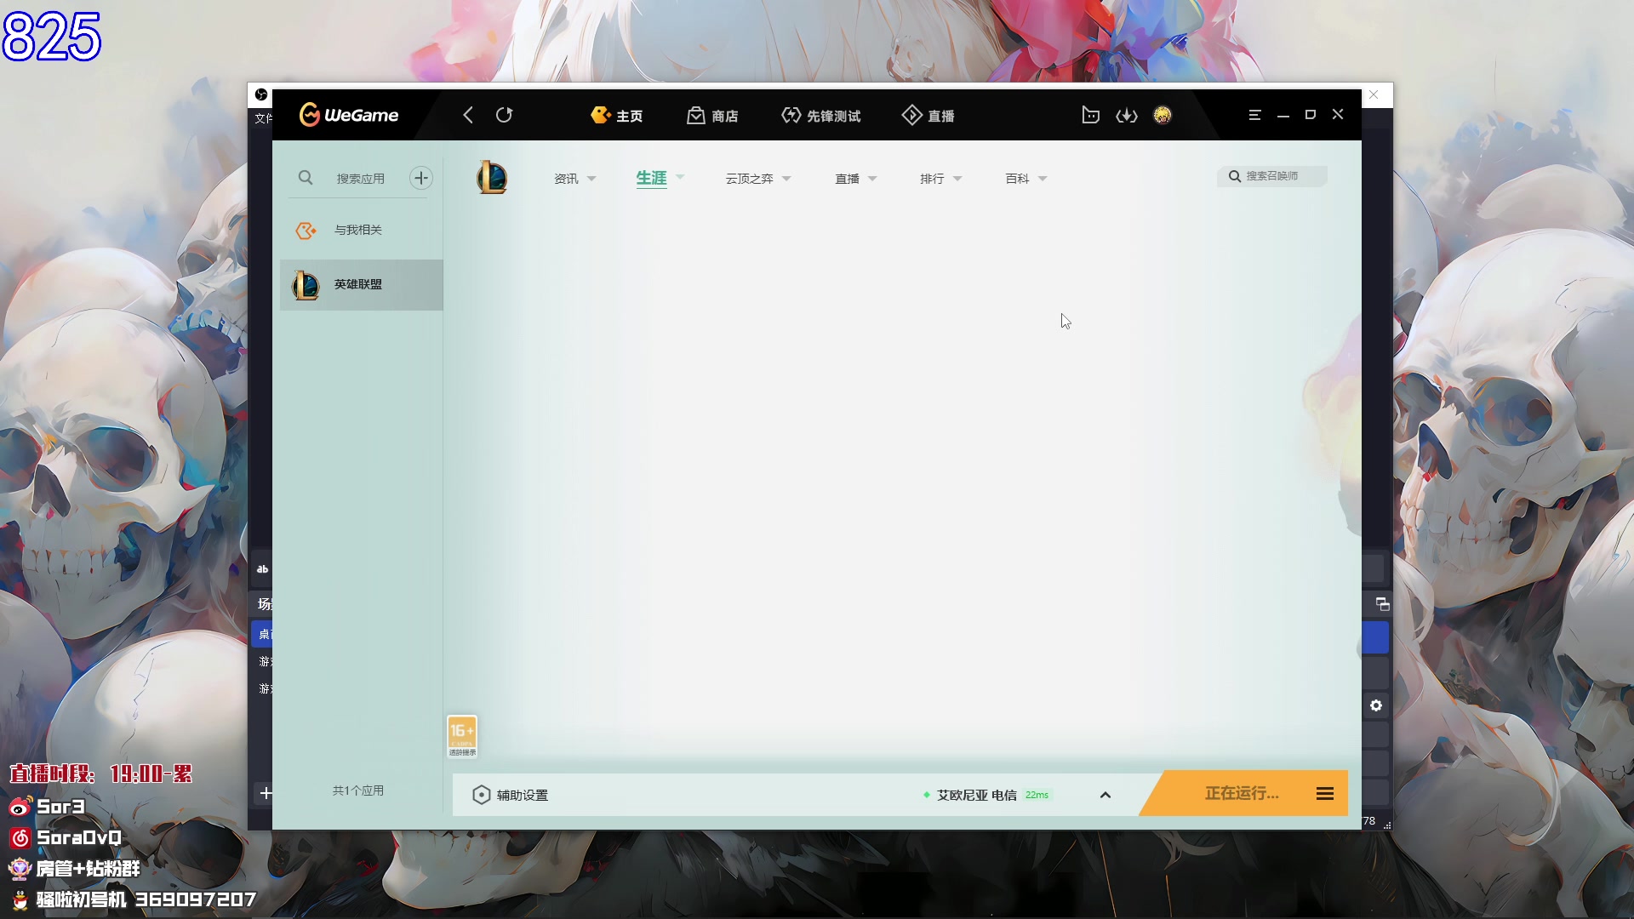Image resolution: width=1634 pixels, height=919 pixels.
Task: Add an application with plus button
Action: pos(420,178)
